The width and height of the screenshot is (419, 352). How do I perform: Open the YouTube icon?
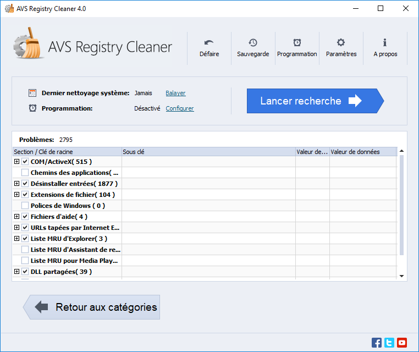[x=402, y=343]
